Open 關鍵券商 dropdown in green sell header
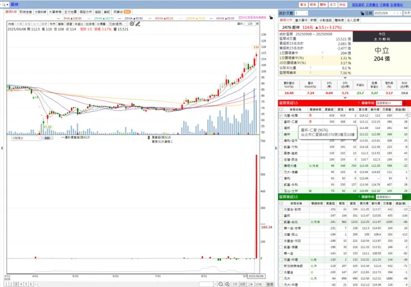The width and height of the screenshot is (411, 287). point(389,197)
